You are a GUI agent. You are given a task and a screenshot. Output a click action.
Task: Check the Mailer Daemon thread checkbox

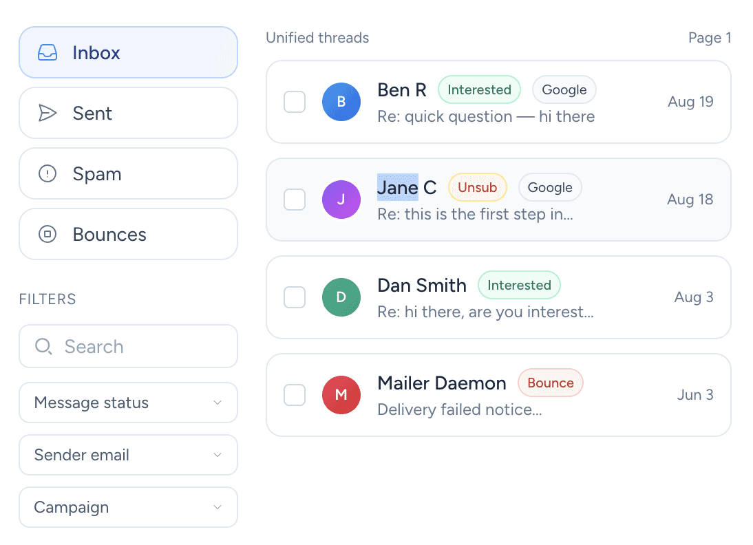295,395
